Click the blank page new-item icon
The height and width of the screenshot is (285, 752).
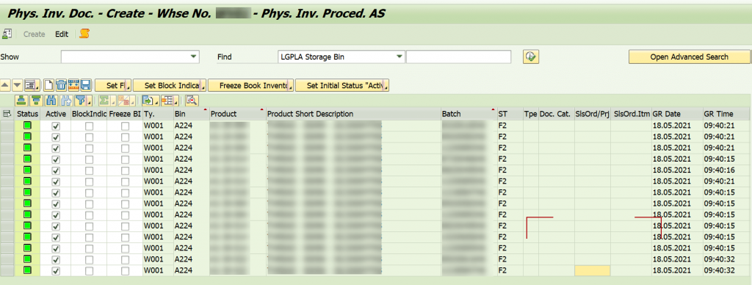coord(48,85)
